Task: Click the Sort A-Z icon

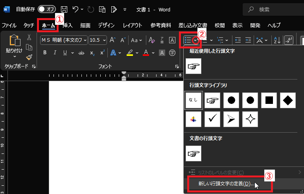Action: coord(277,40)
